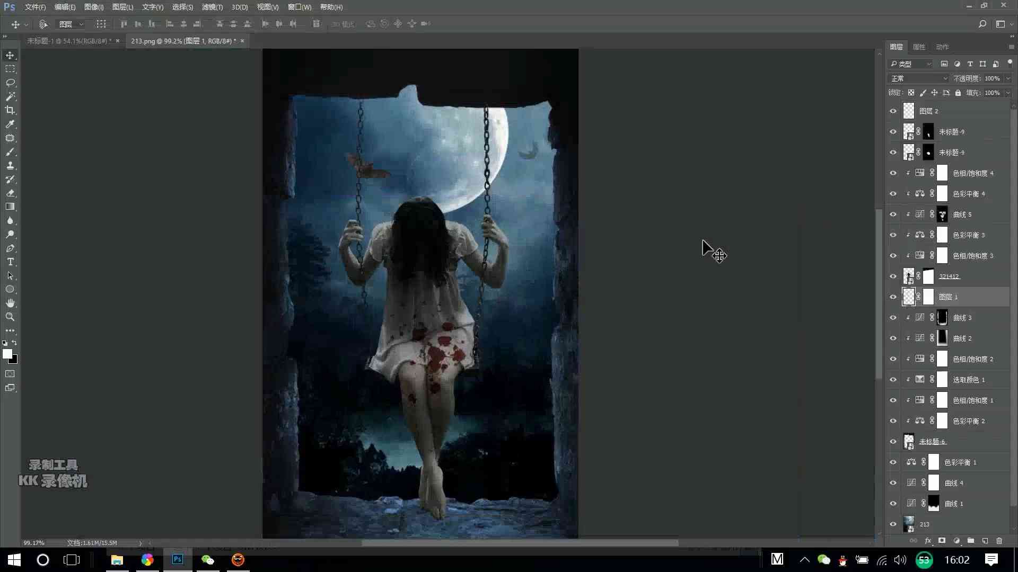The height and width of the screenshot is (572, 1018).
Task: Open the opacity 不透明度 dropdown arrow
Action: click(x=1008, y=78)
